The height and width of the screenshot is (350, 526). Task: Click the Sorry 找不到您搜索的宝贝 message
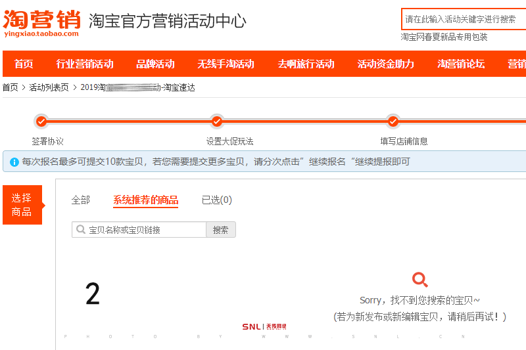point(419,300)
